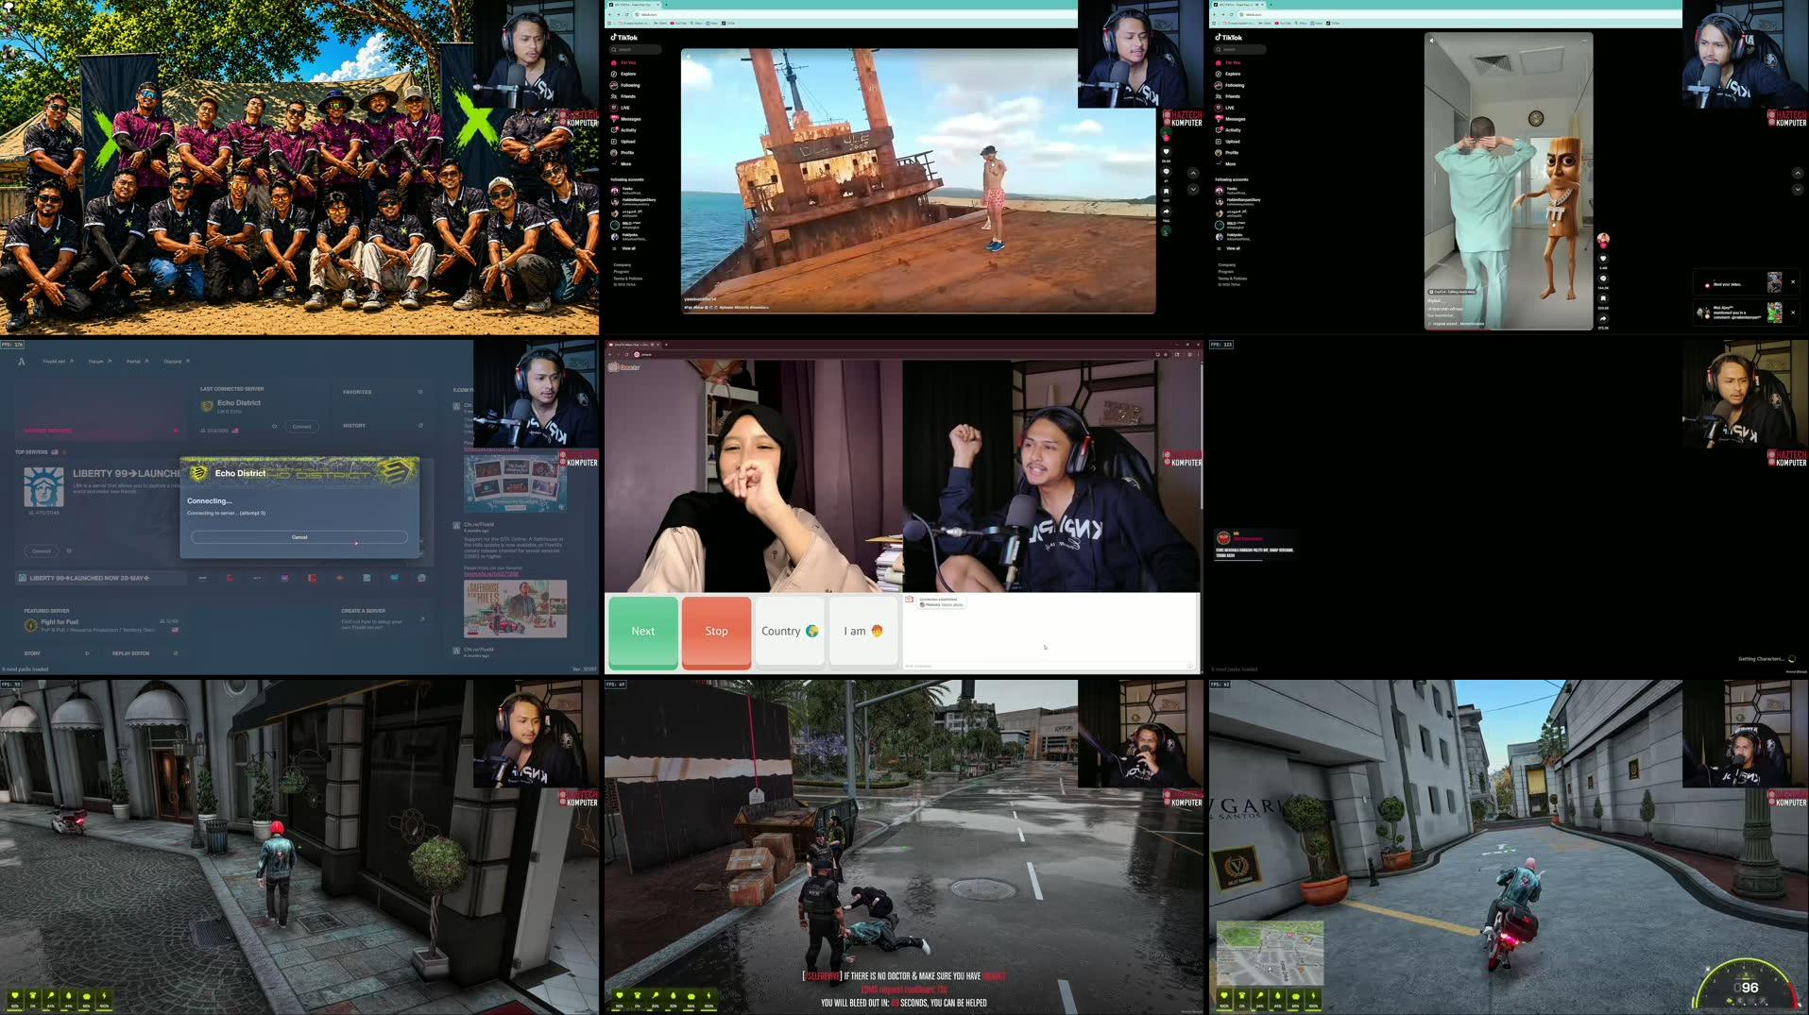Open For You in shipwreck-video TikTok sidebar

(625, 62)
